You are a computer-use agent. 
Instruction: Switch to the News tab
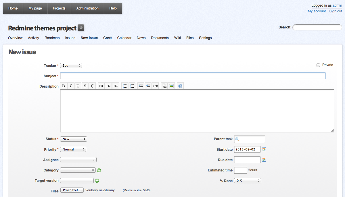point(141,38)
